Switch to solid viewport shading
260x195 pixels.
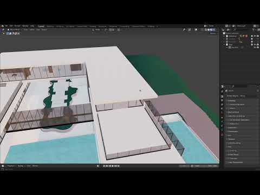click(x=209, y=30)
